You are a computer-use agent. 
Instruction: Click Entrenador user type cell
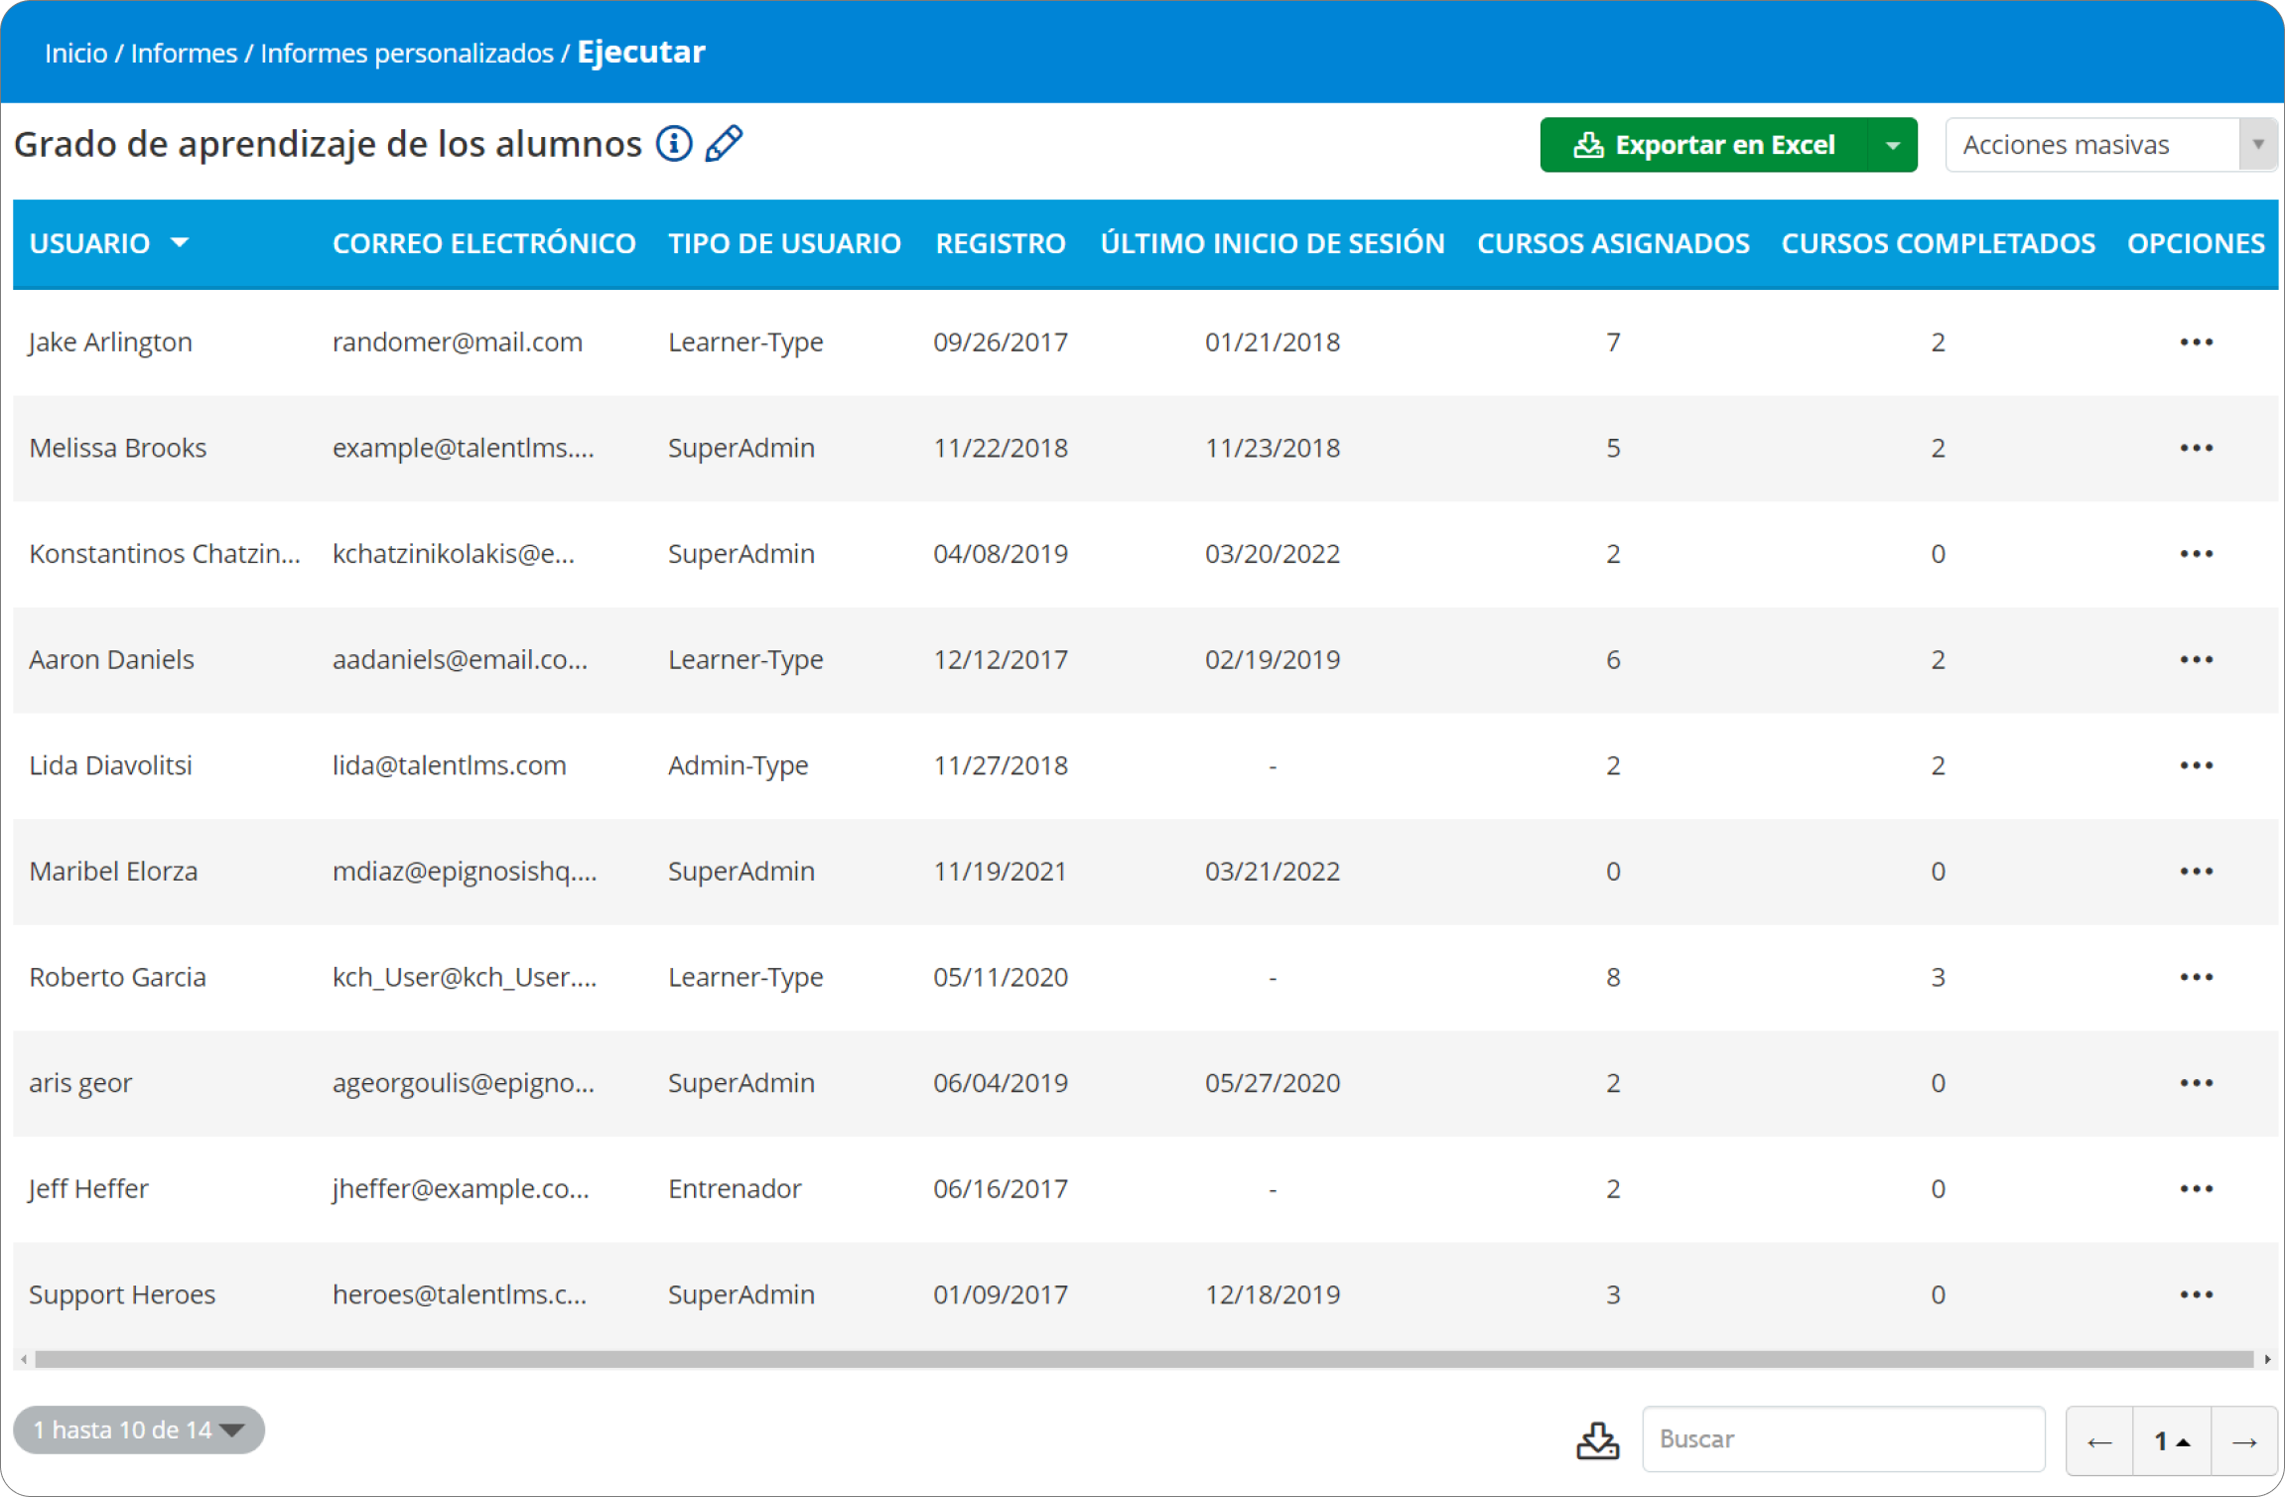point(735,1189)
